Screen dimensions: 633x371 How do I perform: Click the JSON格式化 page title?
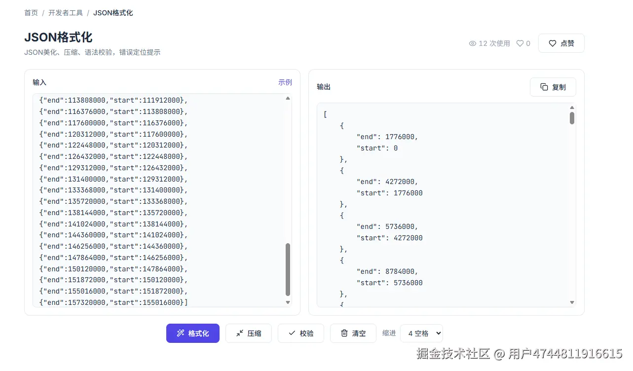point(58,37)
